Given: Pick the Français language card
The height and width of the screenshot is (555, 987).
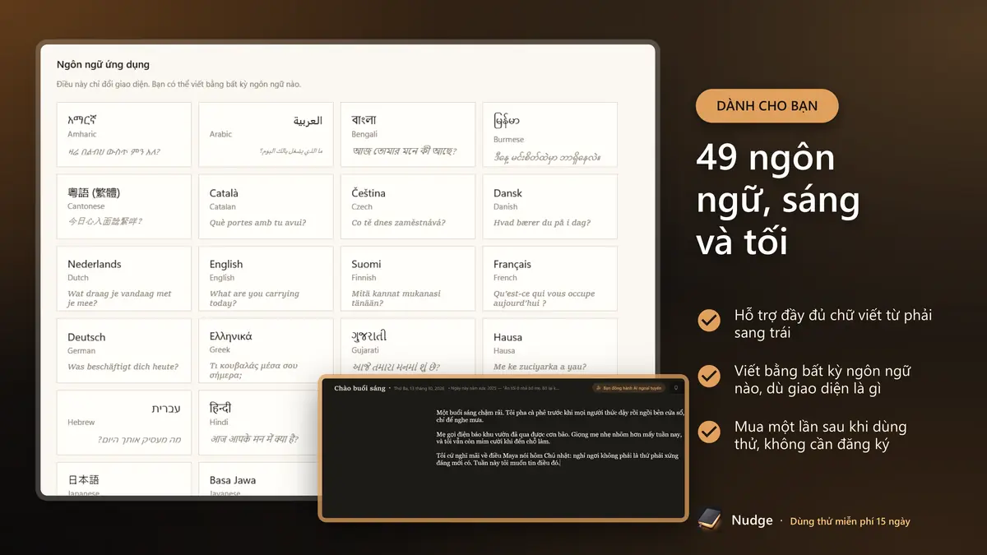Looking at the screenshot, I should coord(549,279).
